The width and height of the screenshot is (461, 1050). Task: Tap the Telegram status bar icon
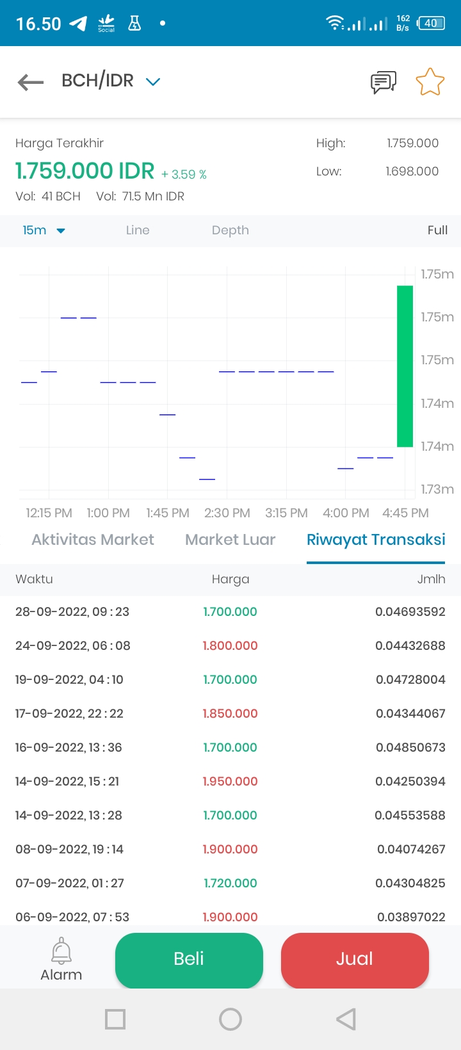point(78,24)
